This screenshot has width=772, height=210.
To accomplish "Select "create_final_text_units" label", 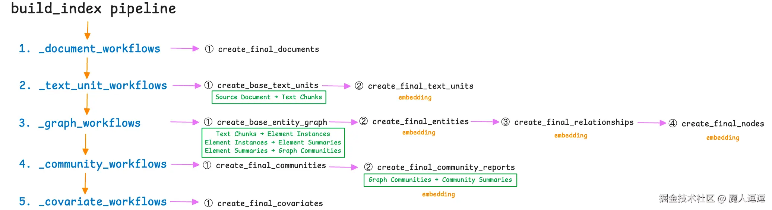I will point(420,86).
